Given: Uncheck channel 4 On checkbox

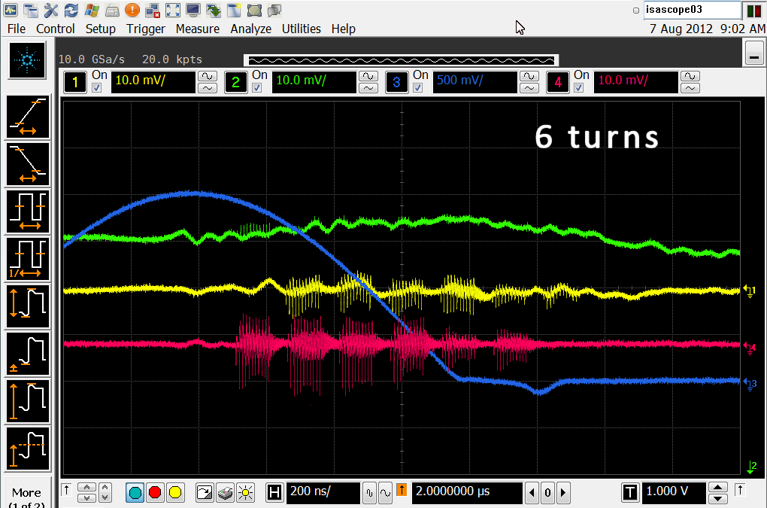Looking at the screenshot, I should click(x=579, y=88).
